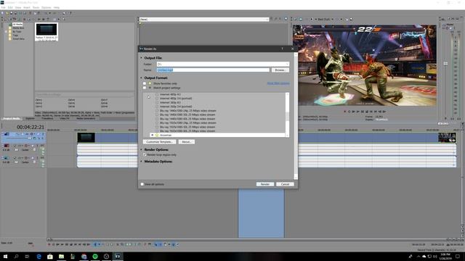The height and width of the screenshot is (261, 465).
Task: Open Task View from the taskbar
Action: point(28,256)
